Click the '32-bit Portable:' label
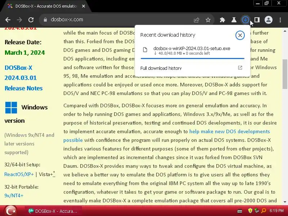The image size is (288, 216). [x=21, y=187]
